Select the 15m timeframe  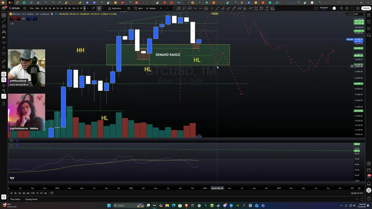(x=32, y=8)
